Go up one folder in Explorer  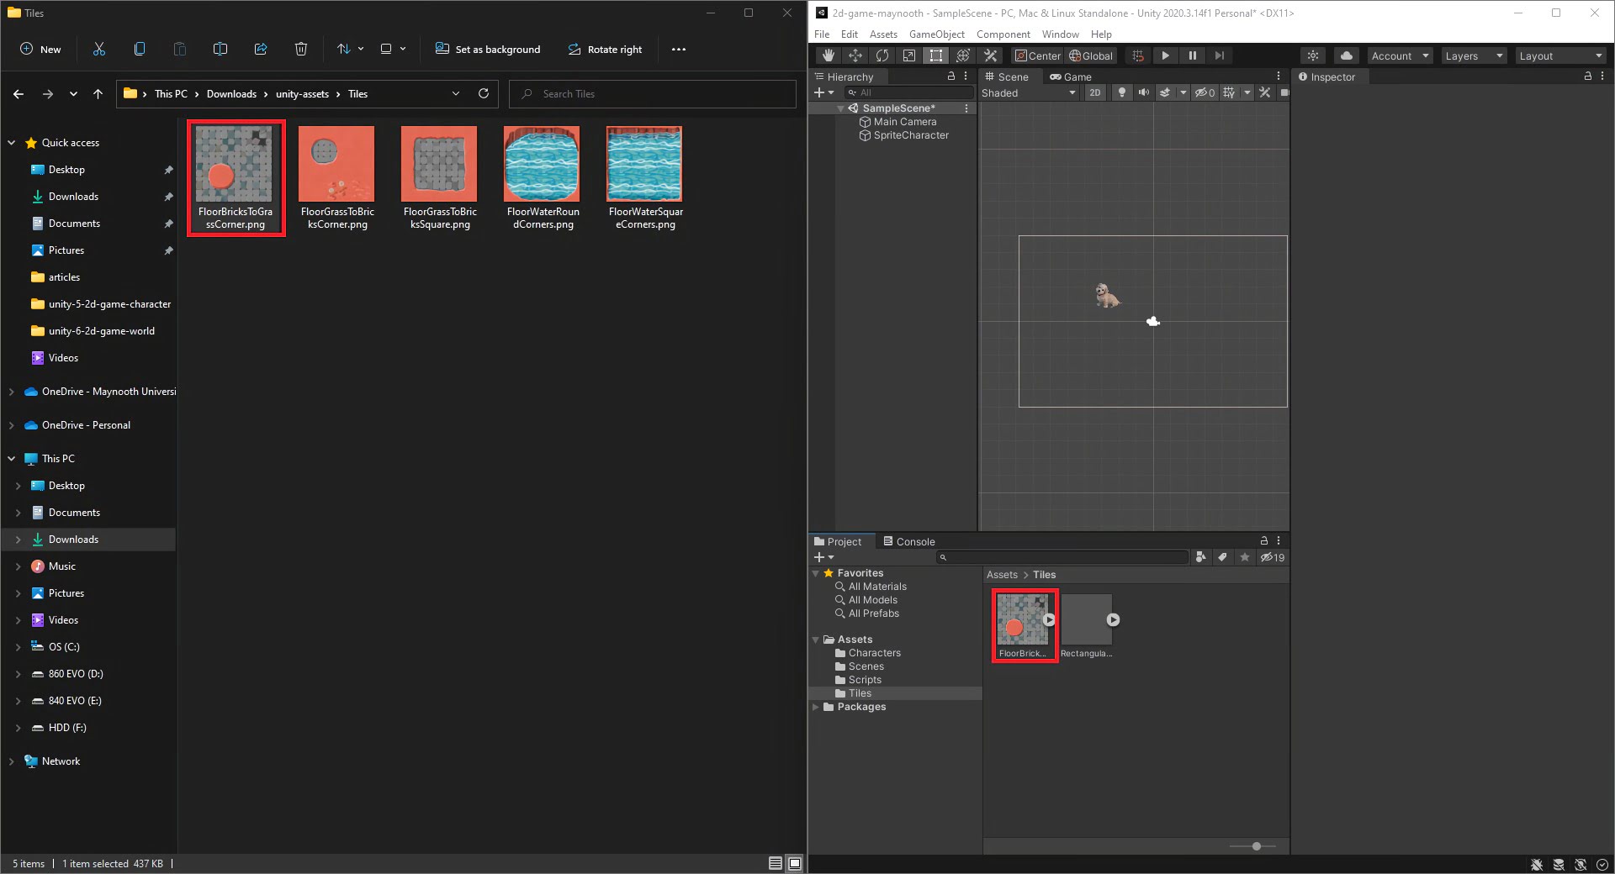click(98, 94)
